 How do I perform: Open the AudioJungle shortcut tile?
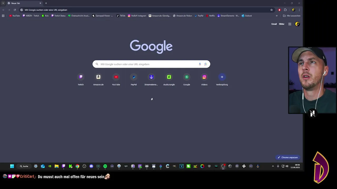[169, 80]
